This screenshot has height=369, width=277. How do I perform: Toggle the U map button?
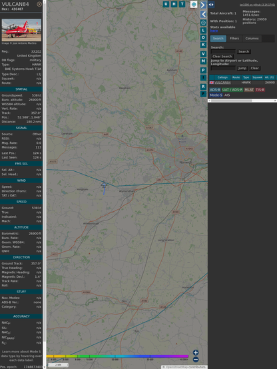[166, 4]
